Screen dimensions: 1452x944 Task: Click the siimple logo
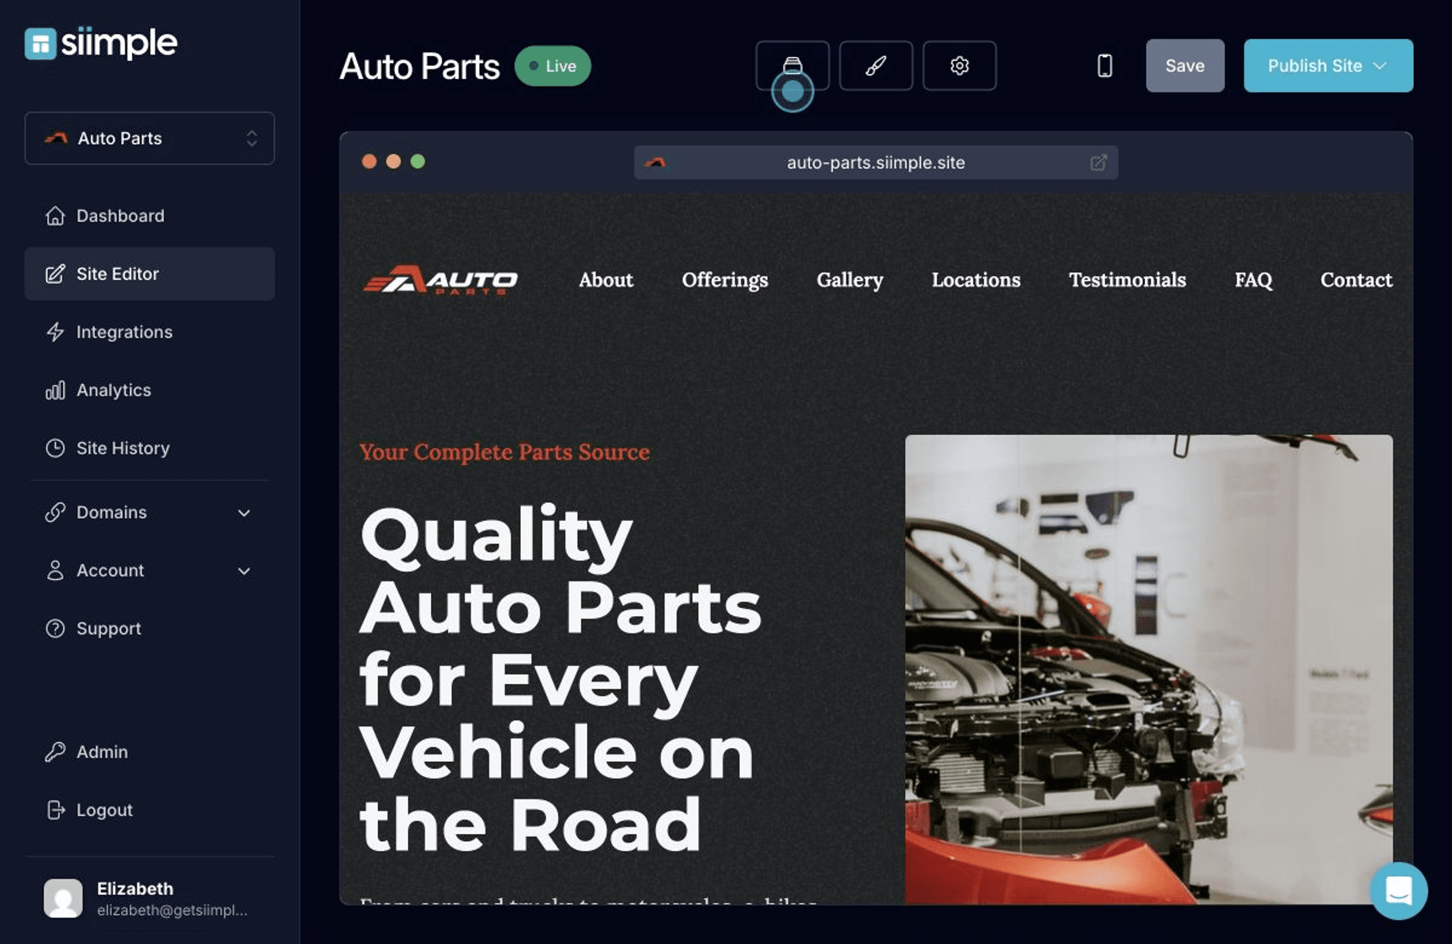pyautogui.click(x=101, y=44)
